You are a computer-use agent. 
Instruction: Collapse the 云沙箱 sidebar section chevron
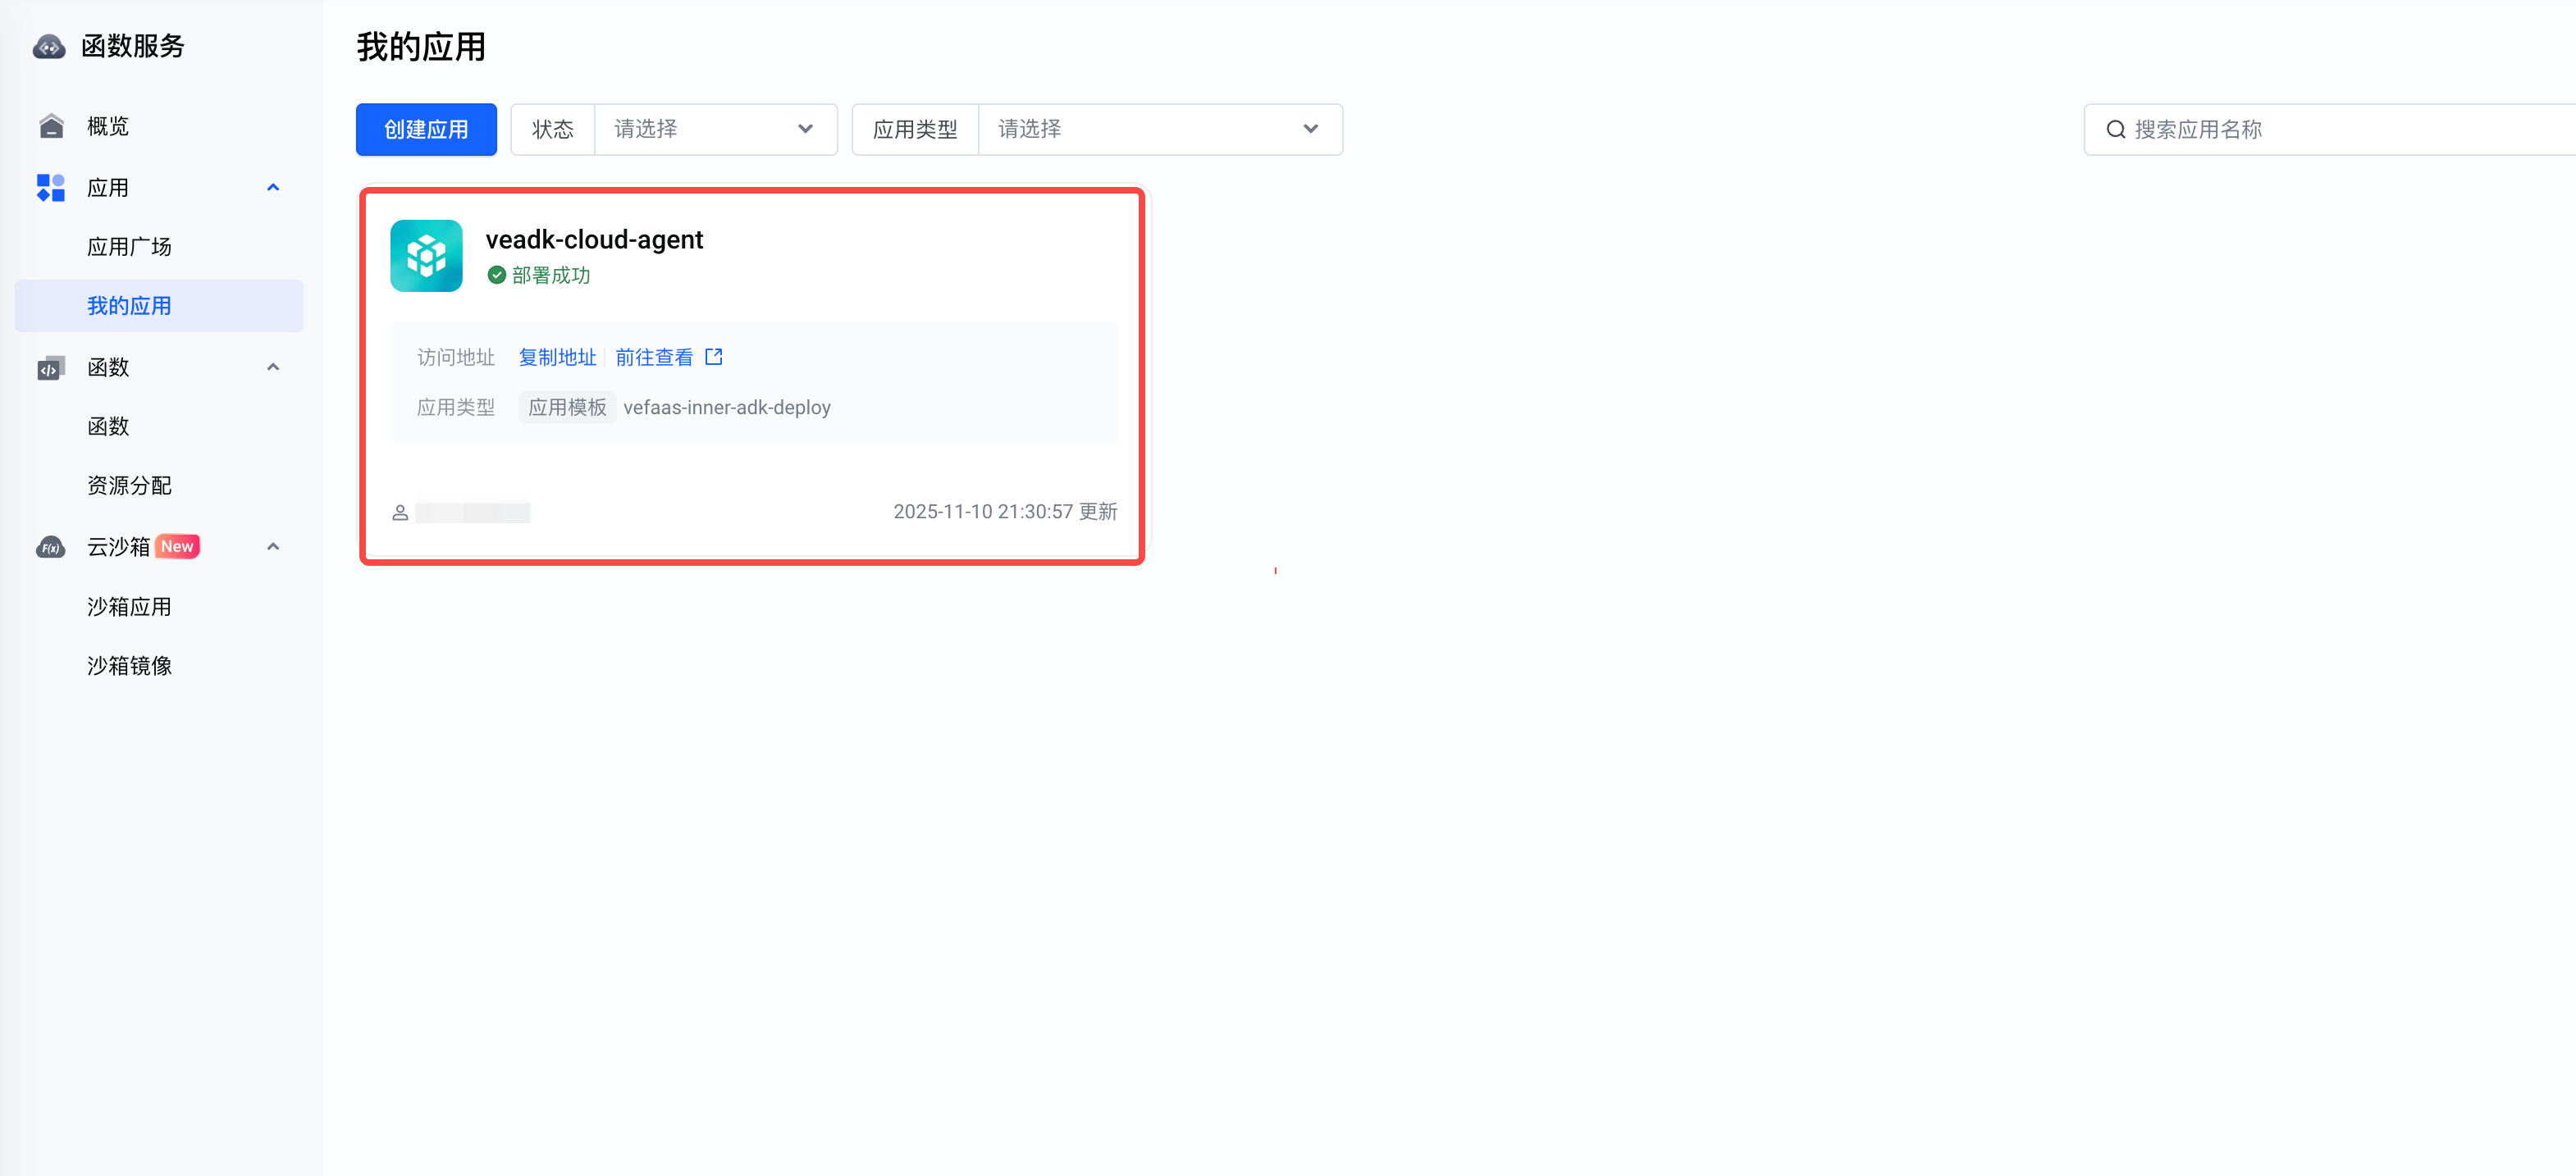[273, 547]
